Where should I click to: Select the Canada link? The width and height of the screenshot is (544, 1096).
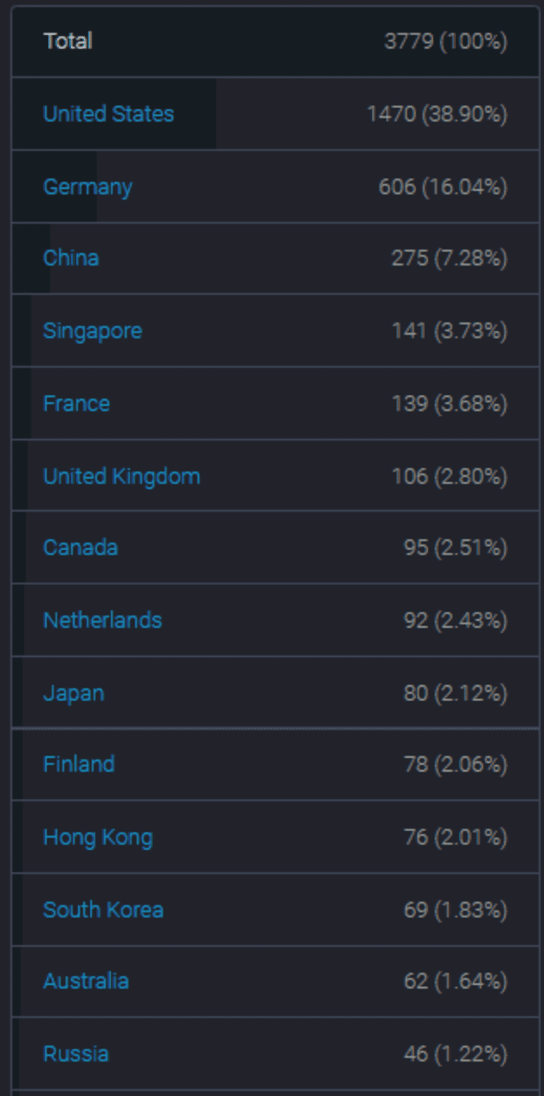tap(81, 547)
